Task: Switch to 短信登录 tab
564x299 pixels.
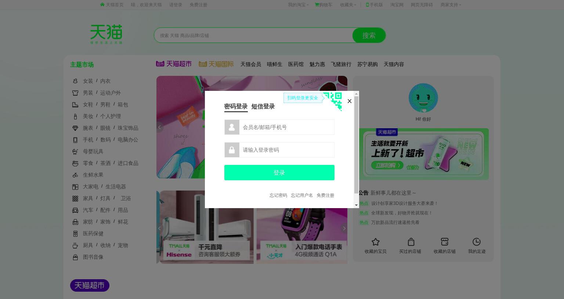Action: (x=263, y=107)
